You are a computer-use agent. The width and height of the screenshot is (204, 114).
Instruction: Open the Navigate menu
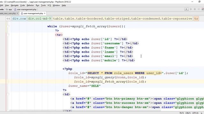tap(15, 5)
